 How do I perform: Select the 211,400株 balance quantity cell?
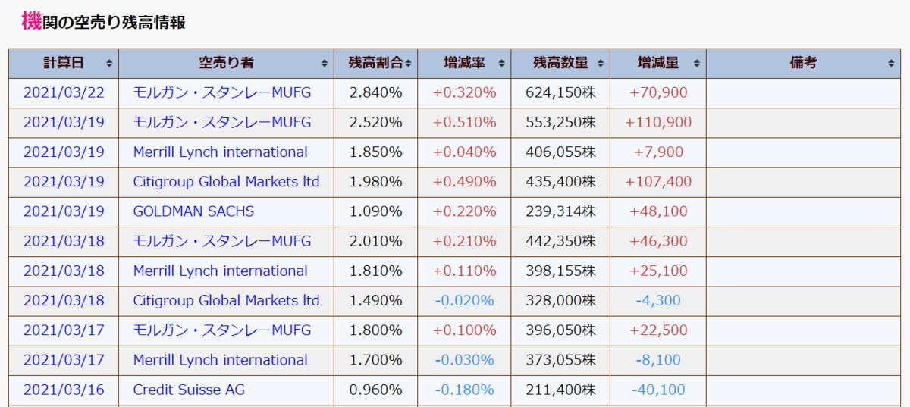[x=560, y=390]
